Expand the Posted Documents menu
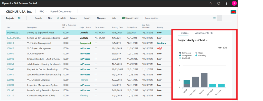The image size is (263, 101). pyautogui.click(x=62, y=12)
